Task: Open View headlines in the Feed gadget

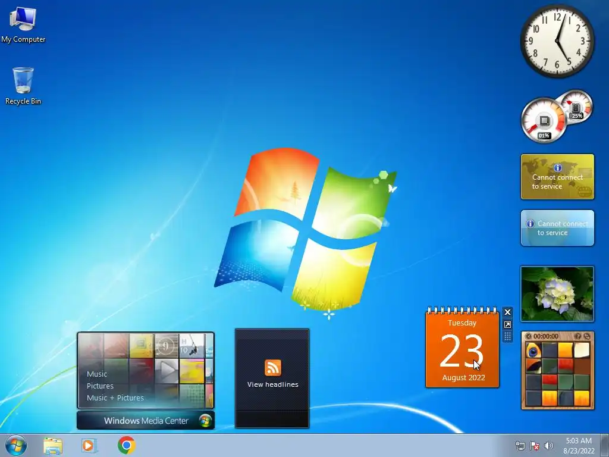Action: pos(272,384)
